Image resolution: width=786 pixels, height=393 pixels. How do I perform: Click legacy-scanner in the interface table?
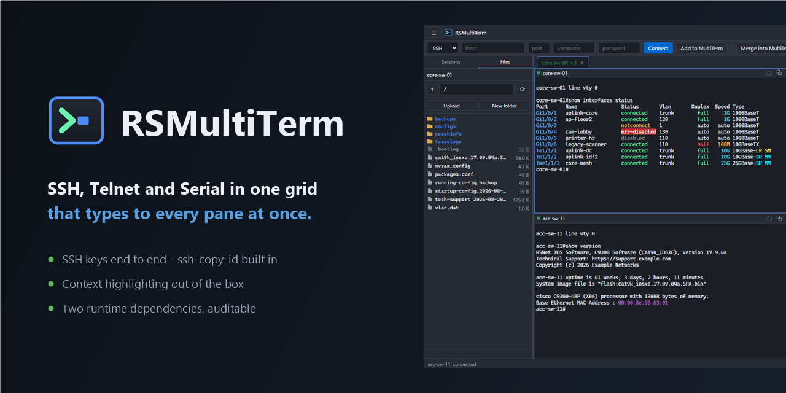(x=586, y=144)
